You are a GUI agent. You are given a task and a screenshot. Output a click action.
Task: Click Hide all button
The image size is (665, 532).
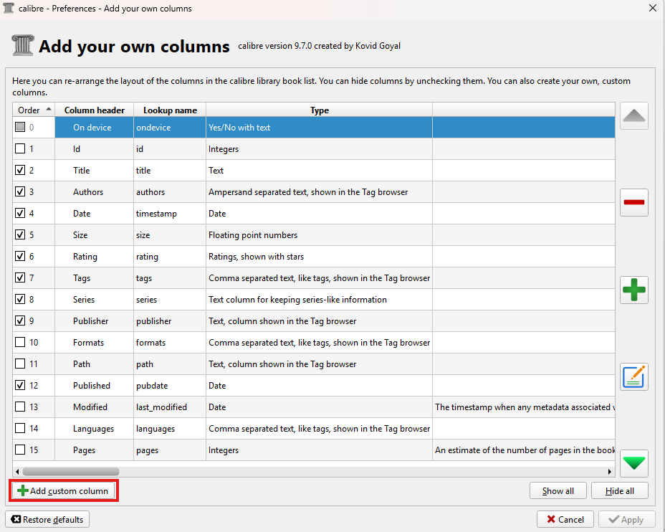[620, 491]
